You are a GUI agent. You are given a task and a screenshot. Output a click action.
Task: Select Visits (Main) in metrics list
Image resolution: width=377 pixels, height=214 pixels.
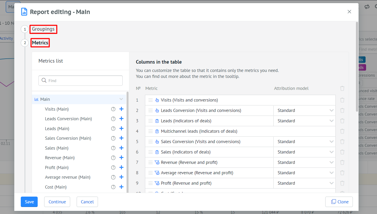tap(57, 109)
